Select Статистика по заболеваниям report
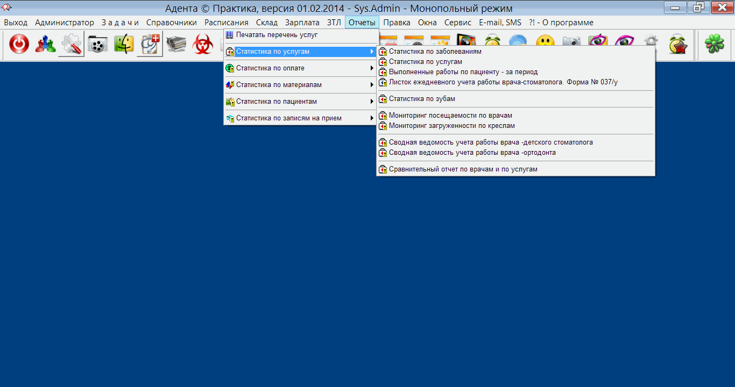 435,52
